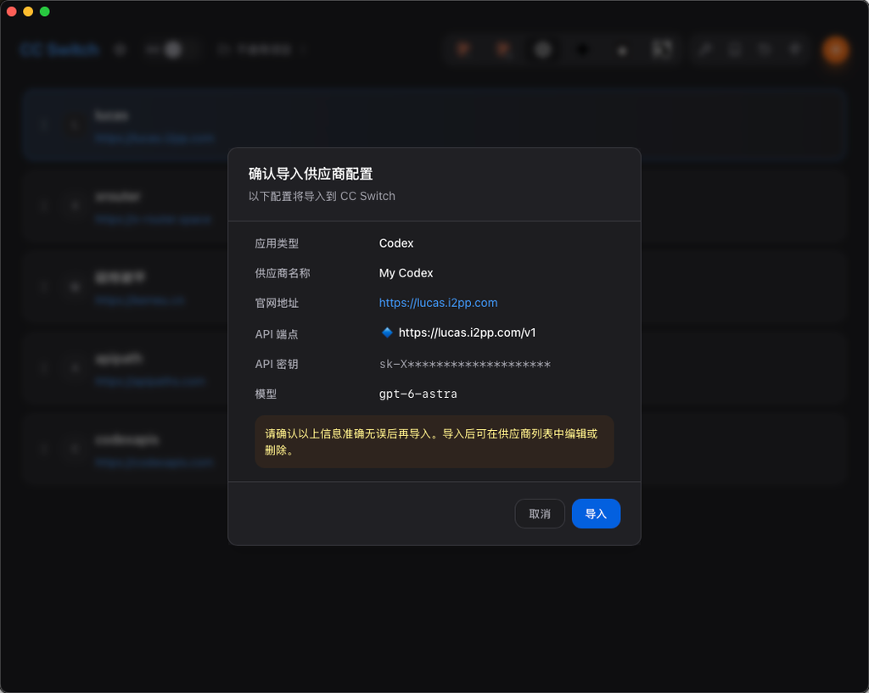The image size is (869, 693).
Task: Click the API 端点 label
Action: pos(277,334)
